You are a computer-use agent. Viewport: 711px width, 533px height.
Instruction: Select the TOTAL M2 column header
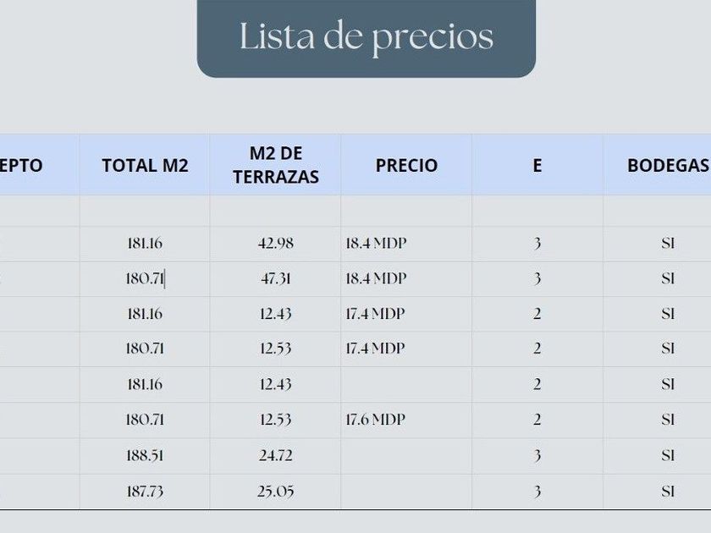click(x=145, y=165)
